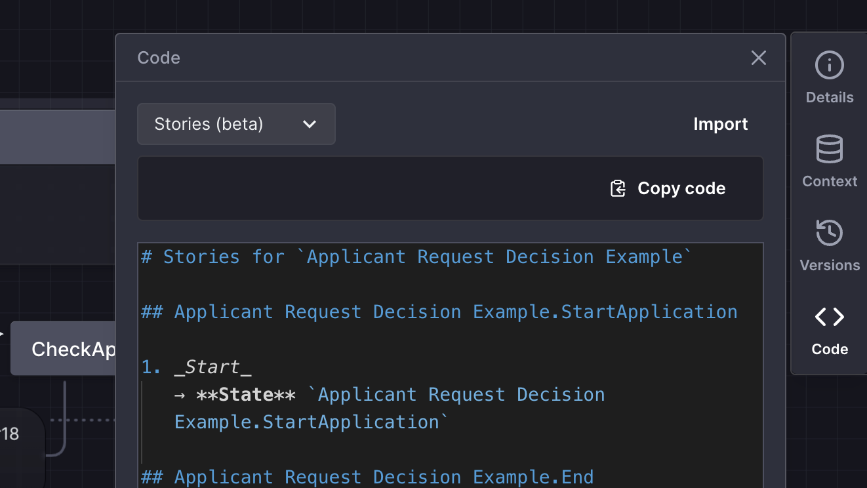Click the Code panel title
Image resolution: width=867 pixels, height=488 pixels.
[159, 58]
